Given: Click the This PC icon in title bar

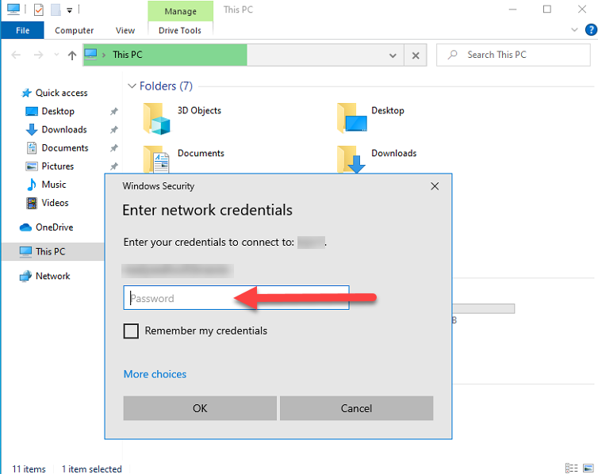Looking at the screenshot, I should [x=13, y=10].
